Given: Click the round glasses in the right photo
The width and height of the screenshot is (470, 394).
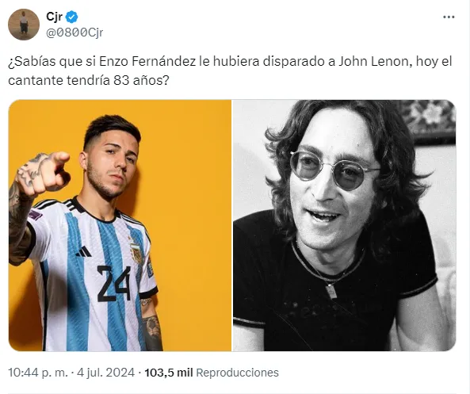Looking at the screenshot, I should coord(334,170).
